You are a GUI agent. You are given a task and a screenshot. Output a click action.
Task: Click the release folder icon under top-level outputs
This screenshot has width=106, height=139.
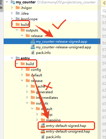[x=28, y=36]
